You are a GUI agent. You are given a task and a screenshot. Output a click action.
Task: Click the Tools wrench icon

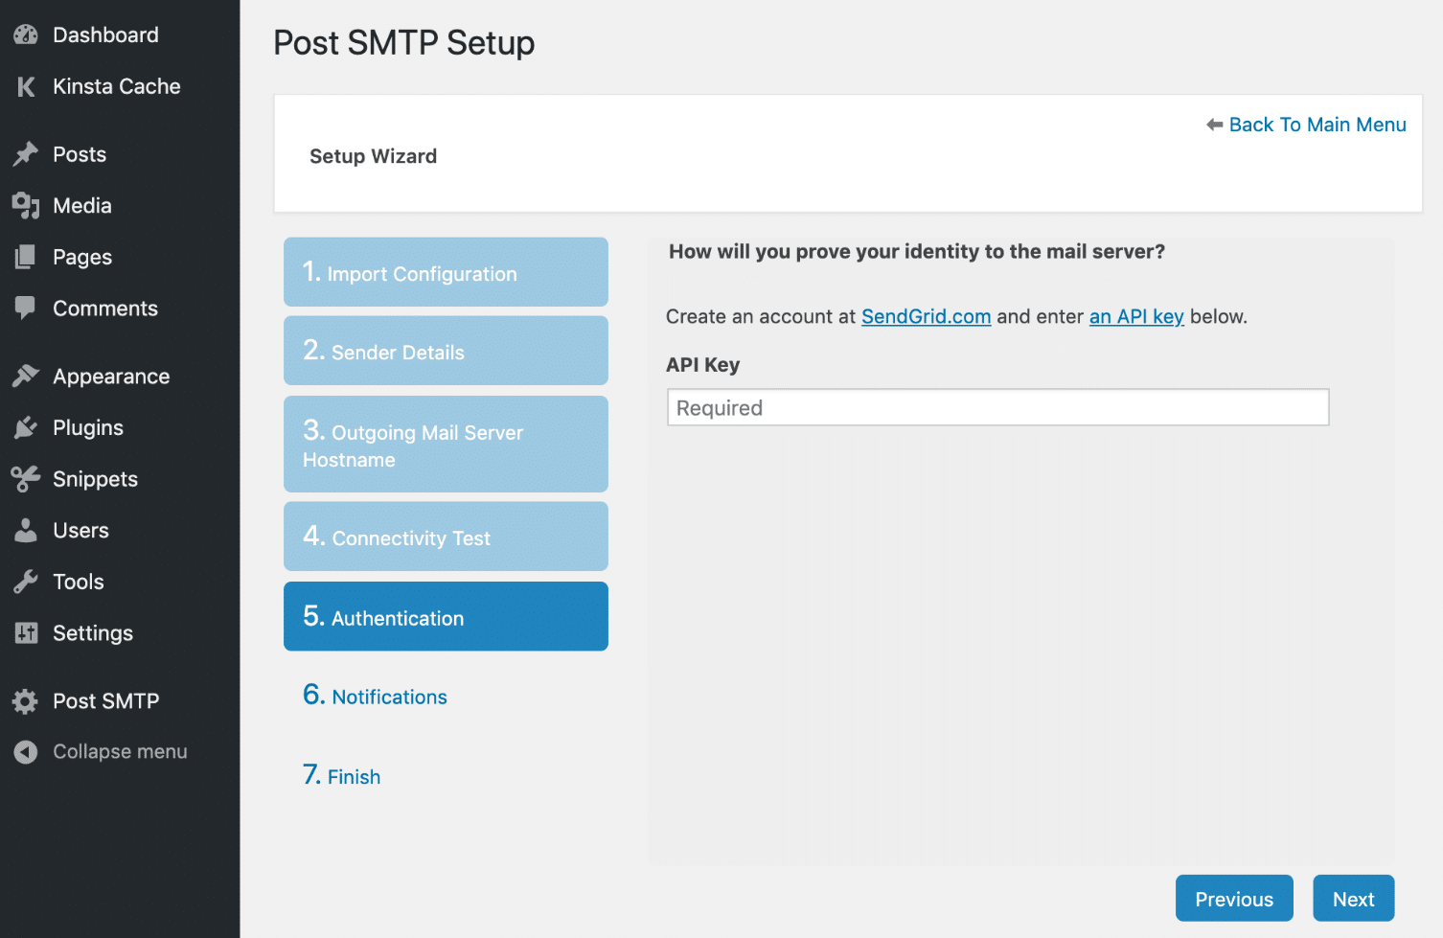[25, 582]
